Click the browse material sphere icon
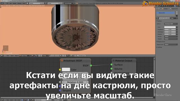Viewport: 180px width, 101px height. pyautogui.click(x=157, y=18)
